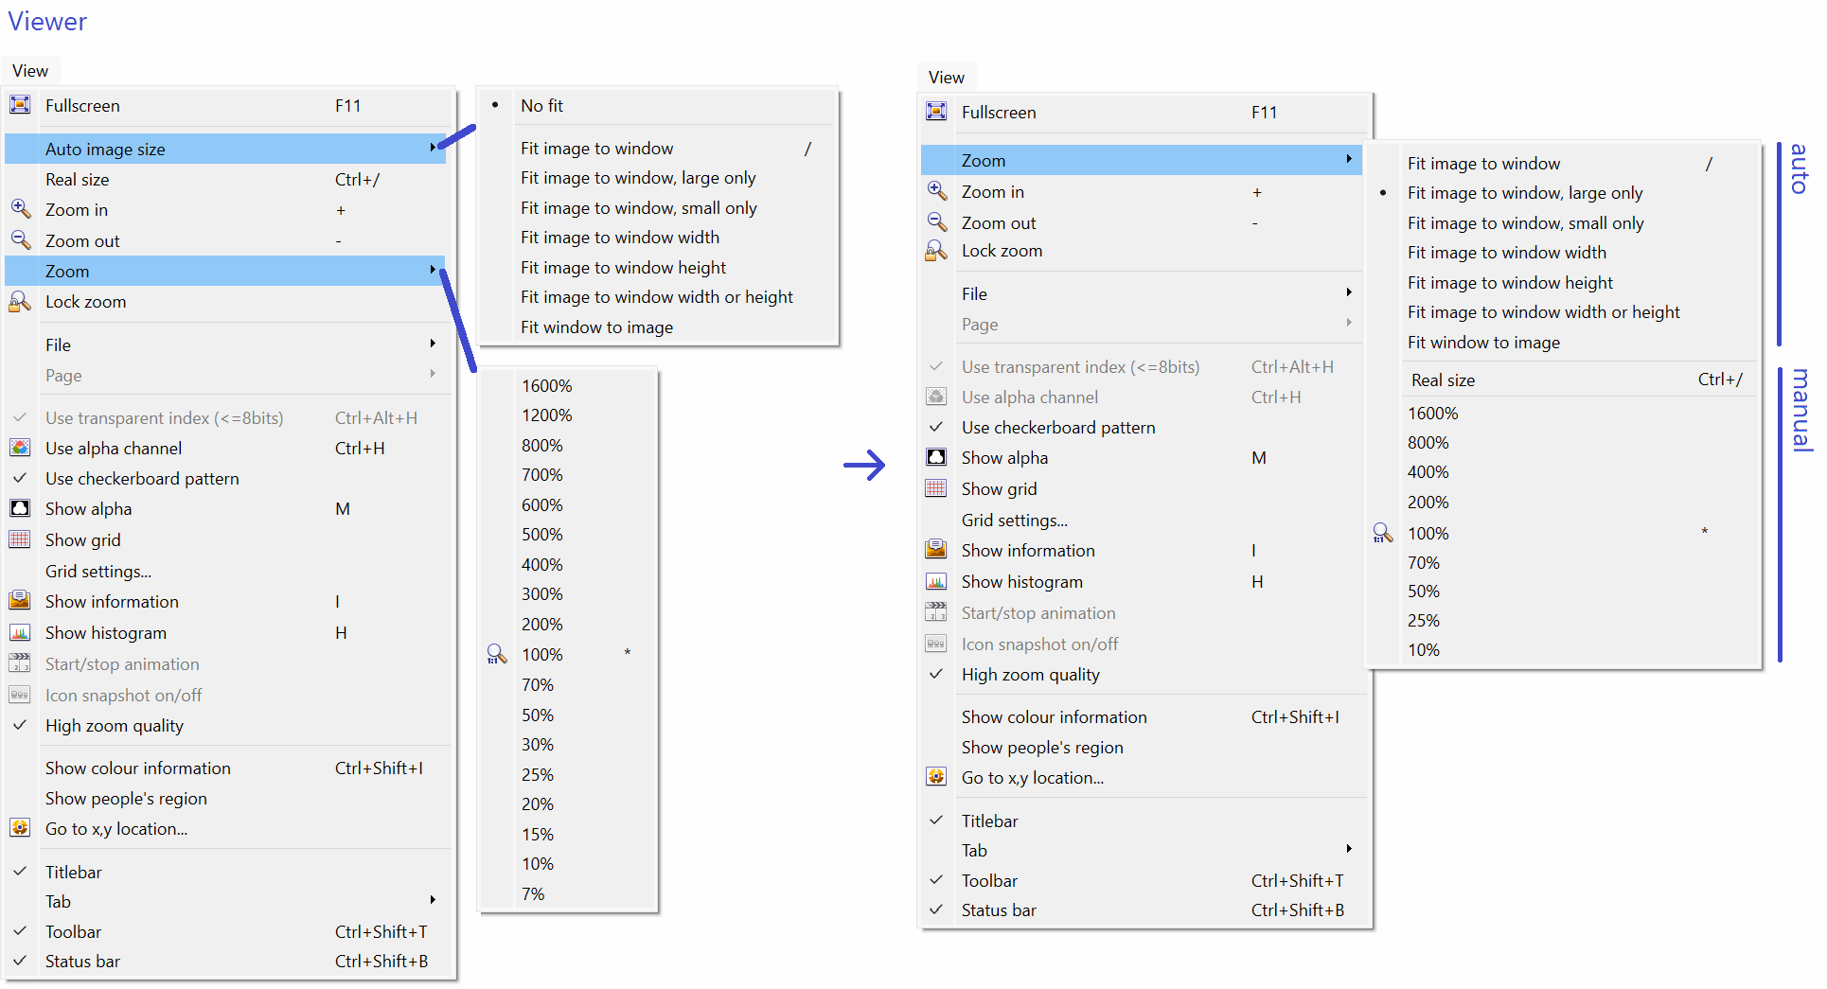Open the right-hand View menu header
This screenshot has height=989, width=1827.
[x=947, y=78]
